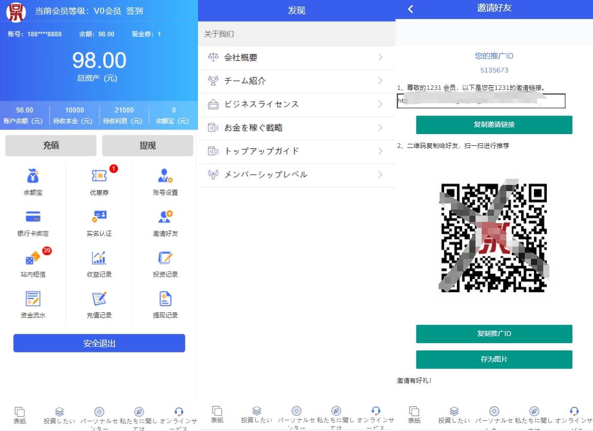This screenshot has width=593, height=431.
Task: Click 复制推广ID button
Action: tap(494, 334)
